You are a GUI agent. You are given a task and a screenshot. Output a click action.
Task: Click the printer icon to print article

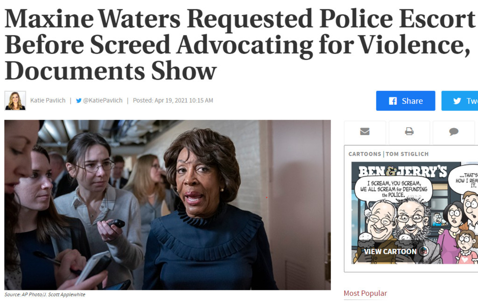409,131
